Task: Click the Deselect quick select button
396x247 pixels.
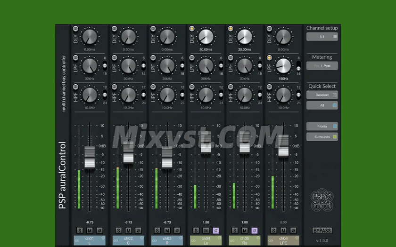Action: 322,95
